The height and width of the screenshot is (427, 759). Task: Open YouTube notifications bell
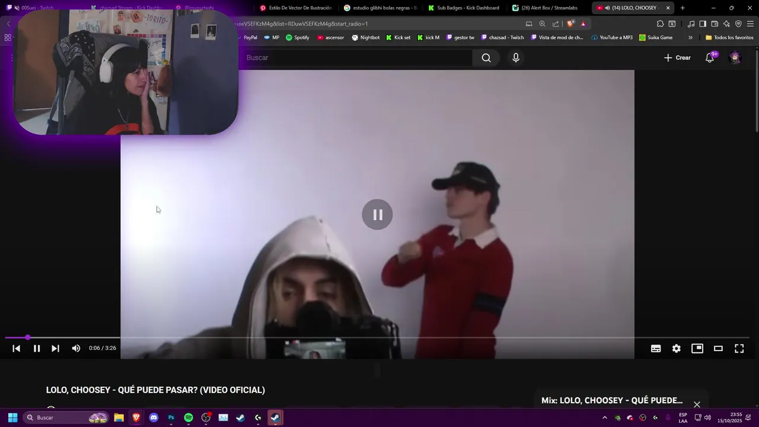pyautogui.click(x=710, y=58)
